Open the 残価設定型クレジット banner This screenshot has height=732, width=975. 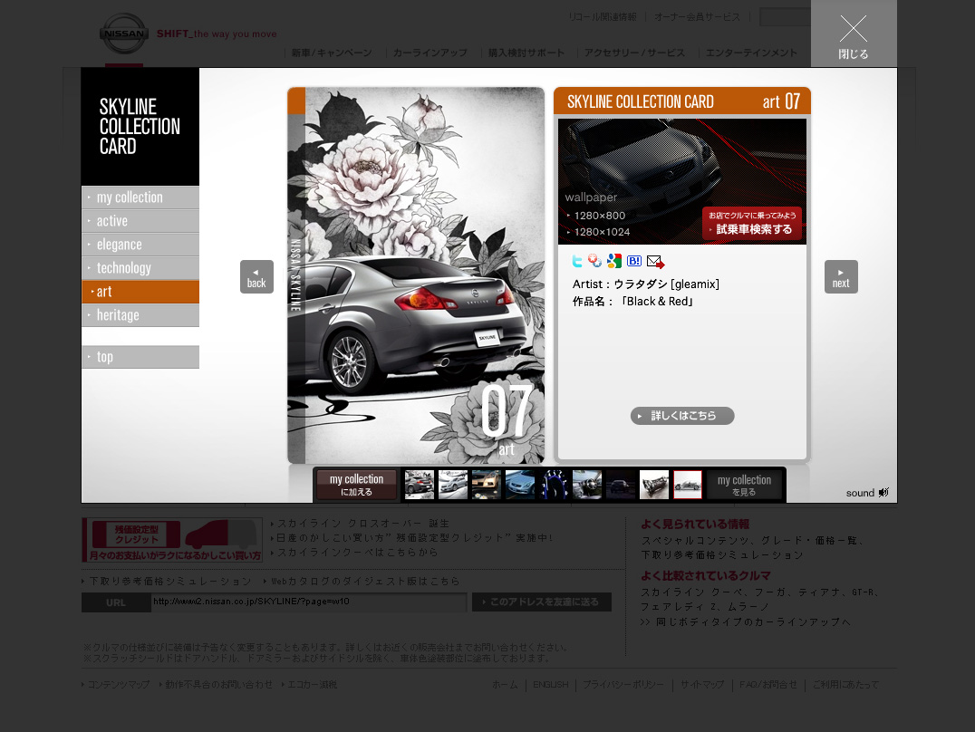[x=171, y=540]
